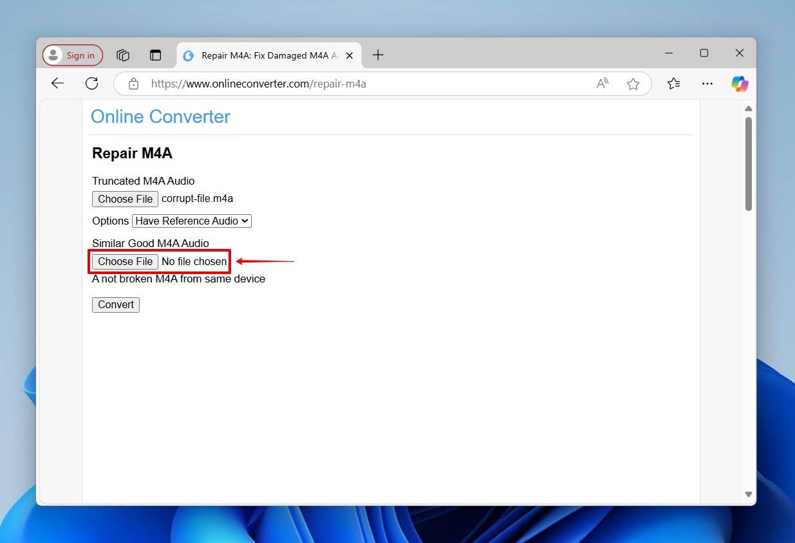Open the vertical tabs icon
The image size is (795, 543).
[155, 55]
